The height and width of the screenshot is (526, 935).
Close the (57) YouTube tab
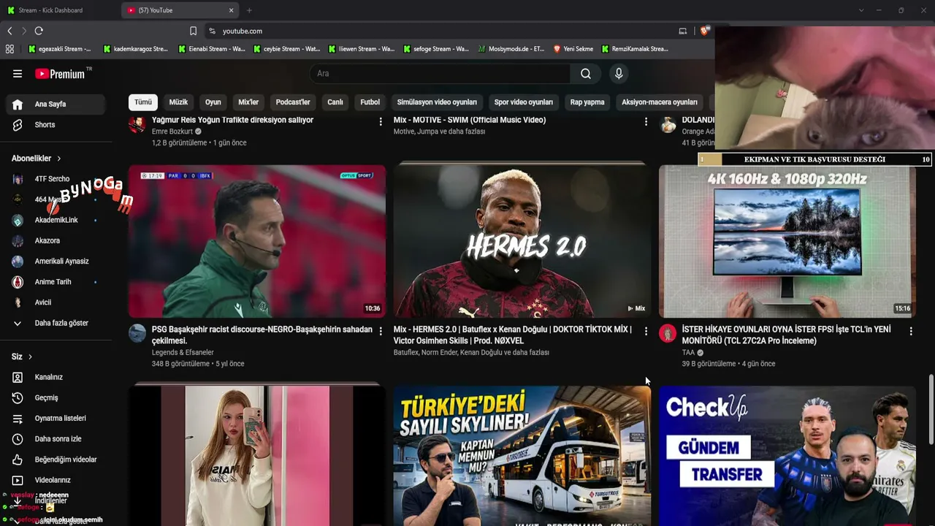pos(232,10)
